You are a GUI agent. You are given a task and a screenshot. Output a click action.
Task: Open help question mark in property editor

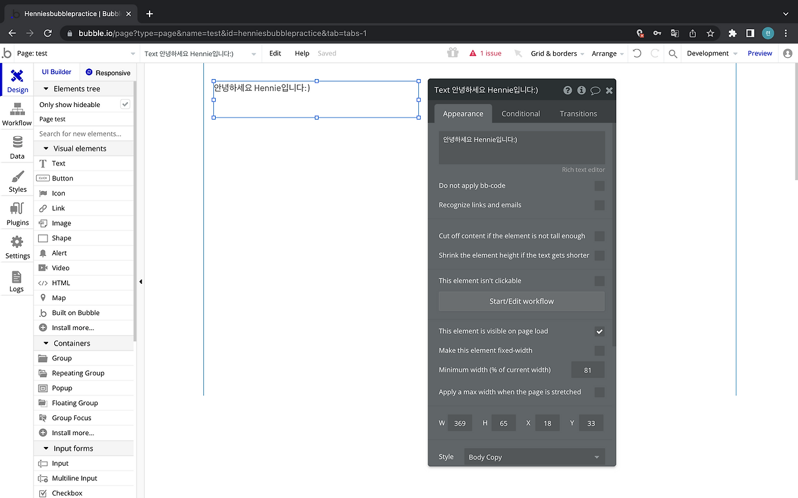click(x=567, y=90)
